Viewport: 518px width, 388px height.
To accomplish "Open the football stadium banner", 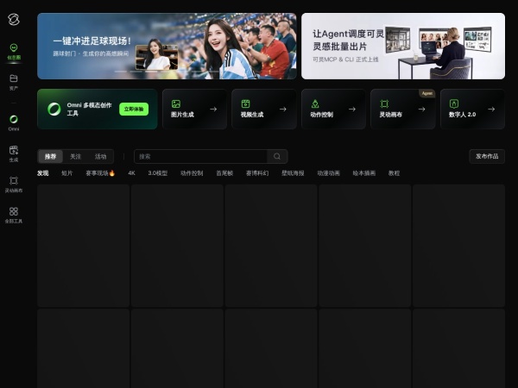I will coord(167,47).
